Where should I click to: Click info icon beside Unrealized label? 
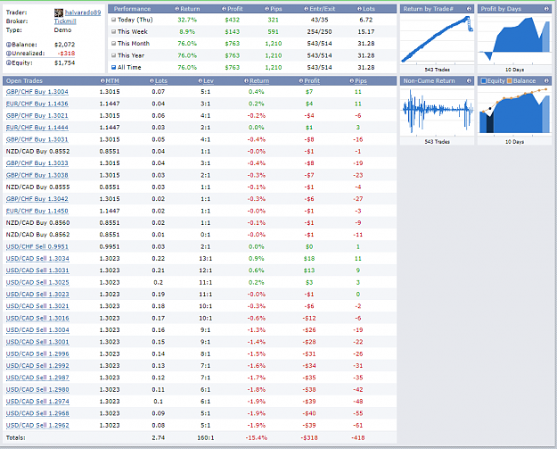9,54
